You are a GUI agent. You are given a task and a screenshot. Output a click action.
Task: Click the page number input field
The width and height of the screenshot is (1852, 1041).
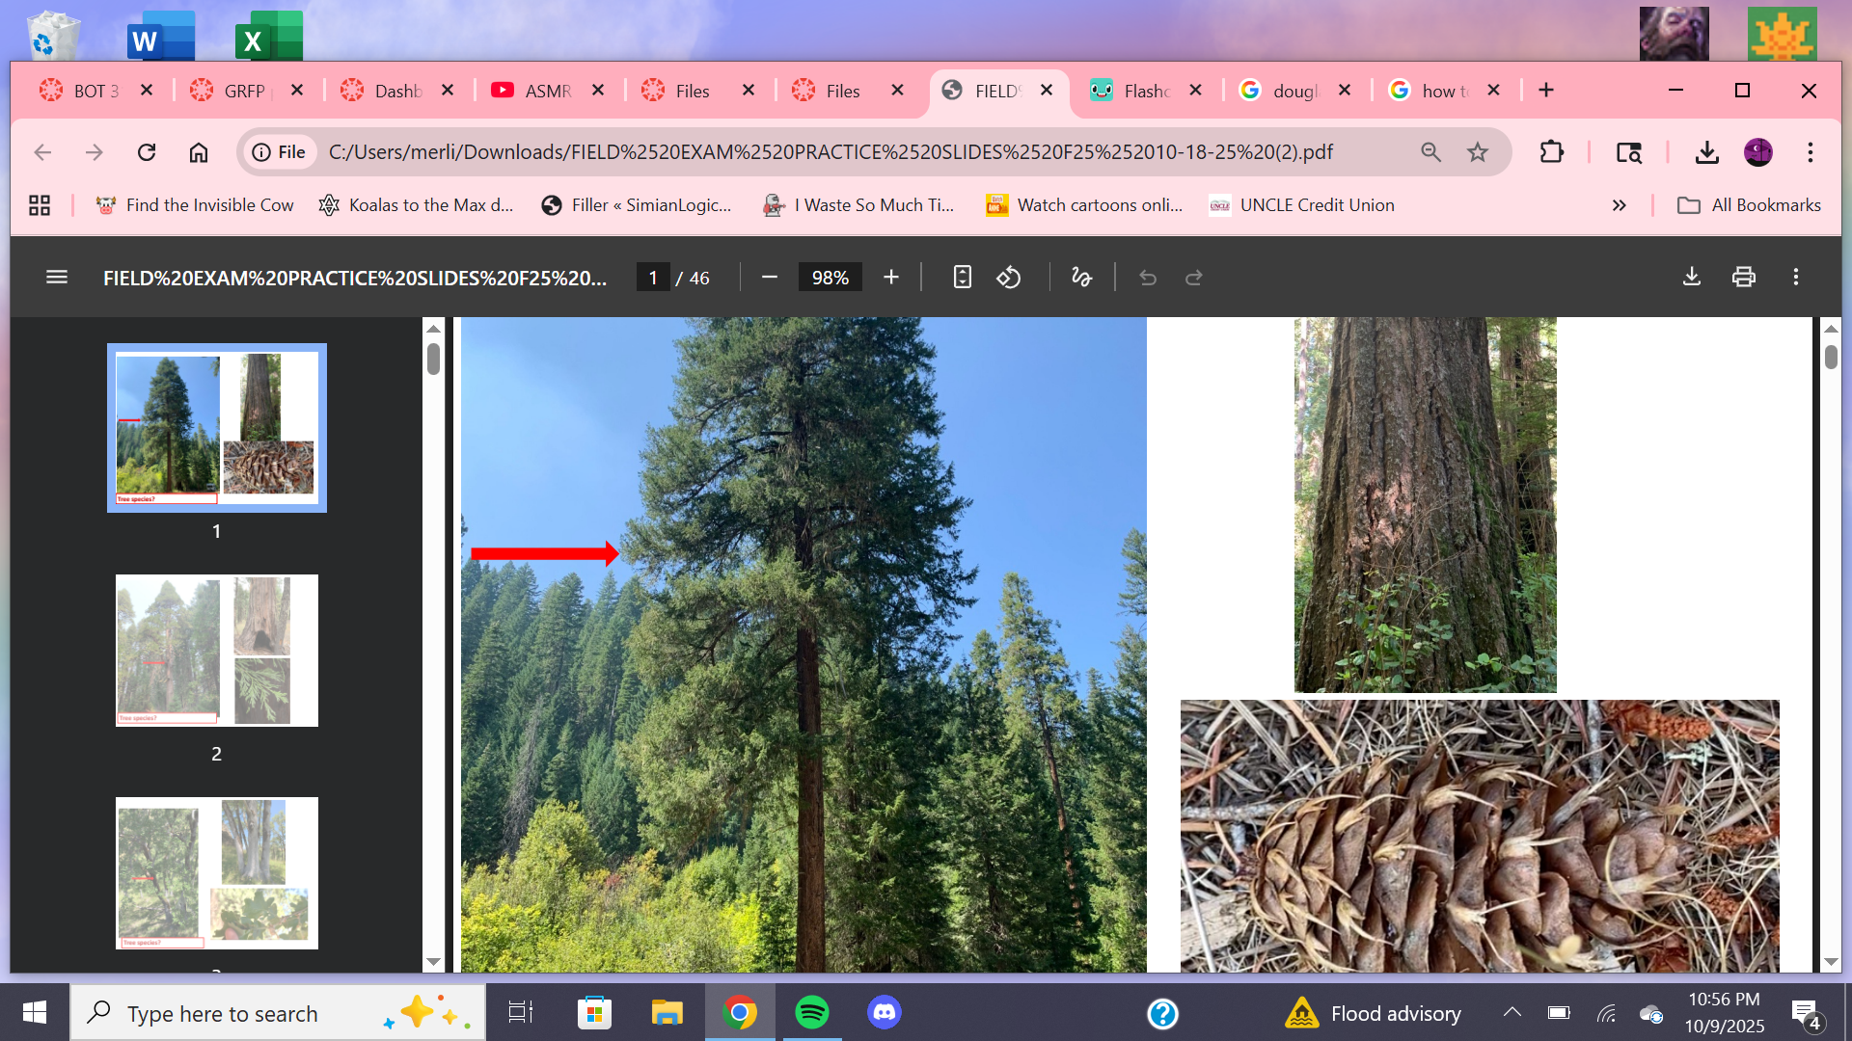653,278
